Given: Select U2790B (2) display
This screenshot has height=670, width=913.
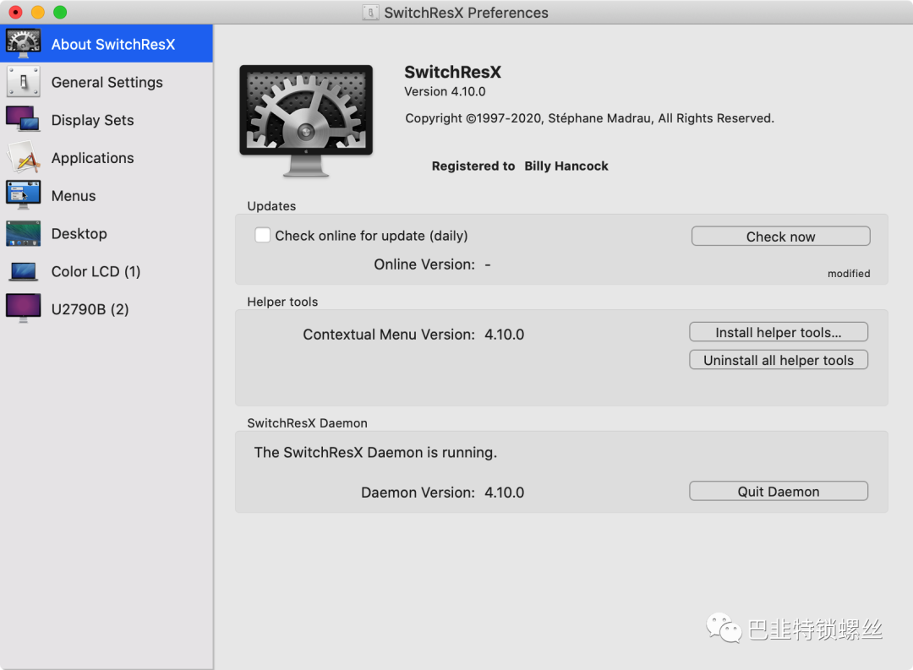Looking at the screenshot, I should tap(107, 309).
